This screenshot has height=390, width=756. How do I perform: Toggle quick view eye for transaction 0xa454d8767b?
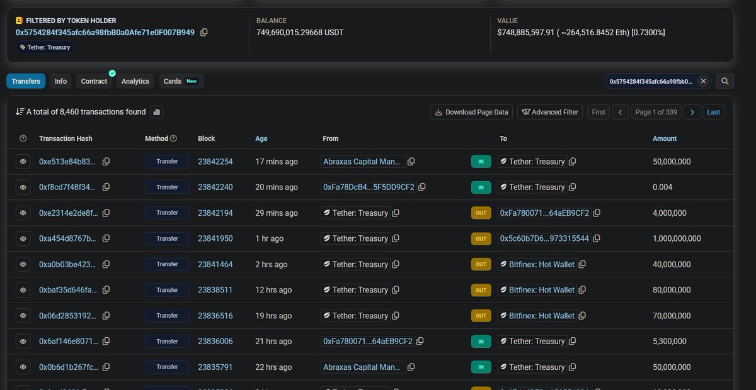tap(23, 239)
